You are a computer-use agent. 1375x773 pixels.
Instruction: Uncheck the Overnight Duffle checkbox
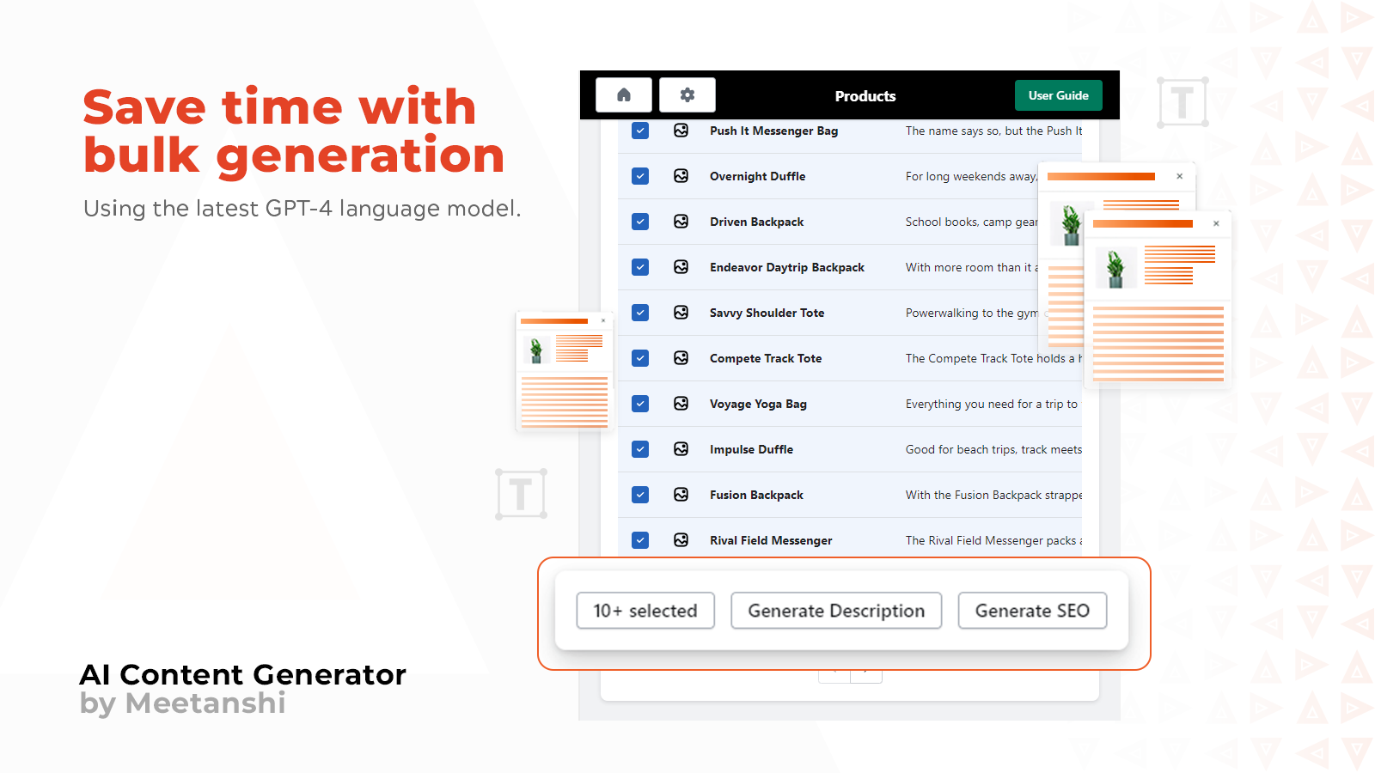click(640, 176)
